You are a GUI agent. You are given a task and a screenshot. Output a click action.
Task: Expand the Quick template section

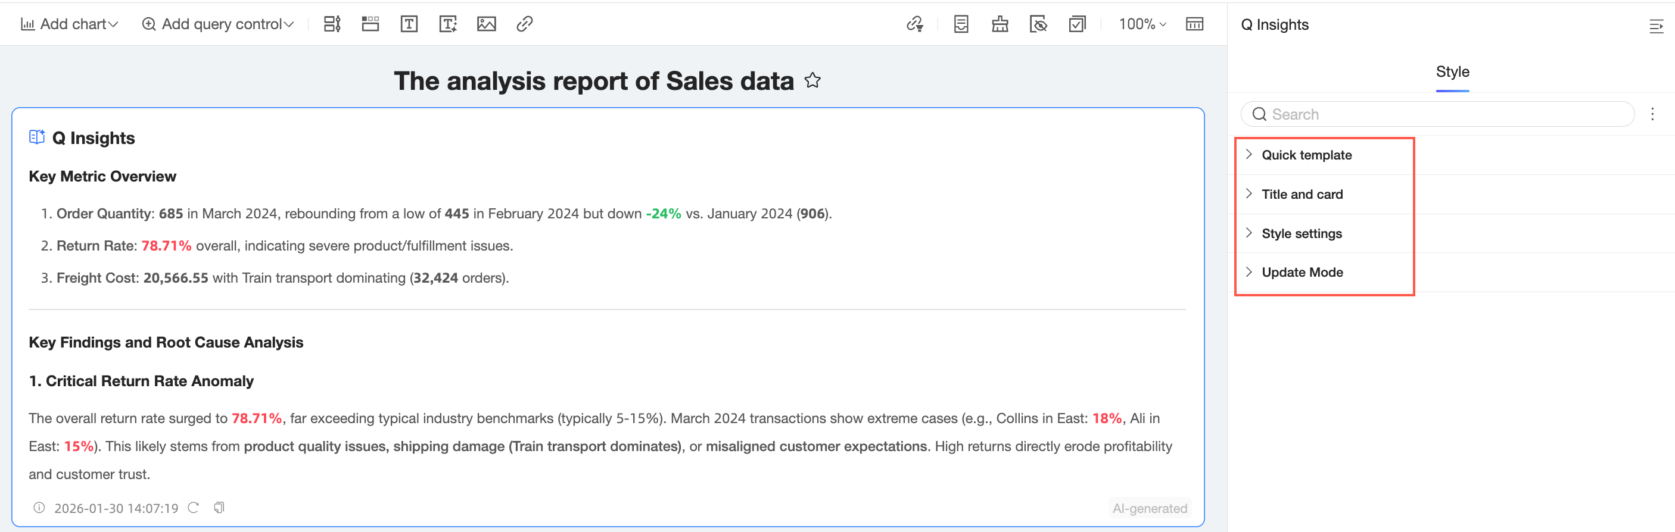point(1306,155)
